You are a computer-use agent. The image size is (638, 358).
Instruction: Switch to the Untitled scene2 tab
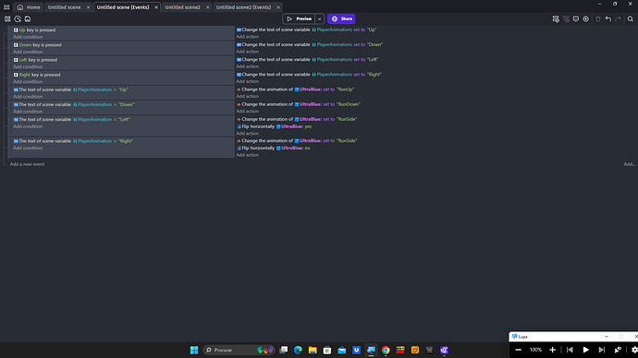(x=183, y=7)
